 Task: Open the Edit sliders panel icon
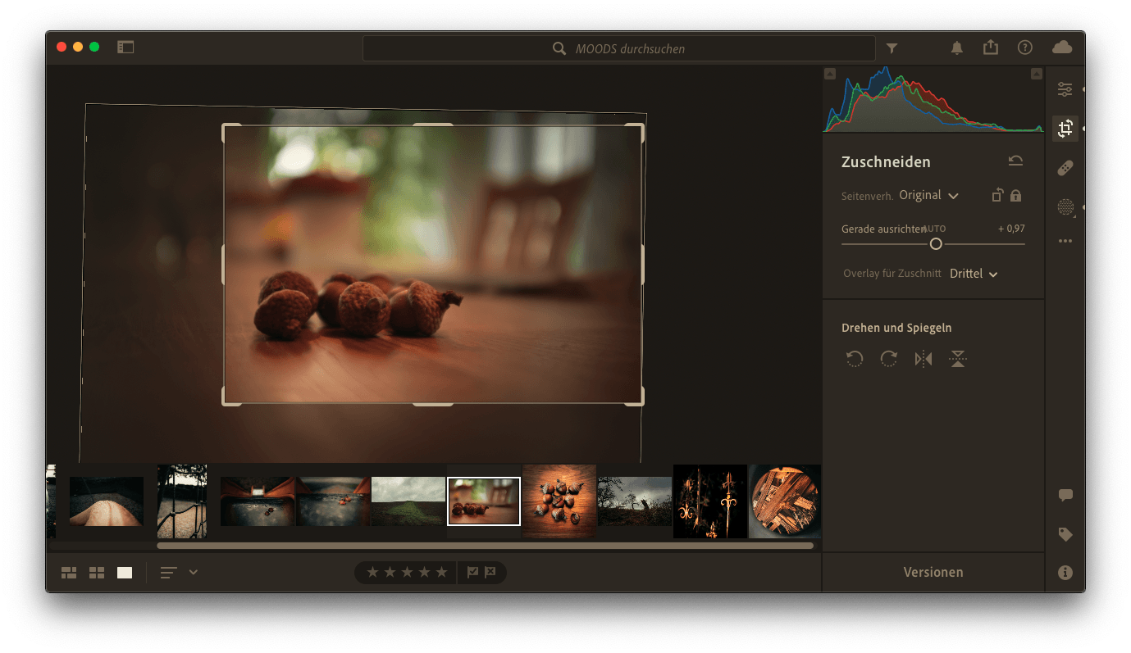point(1065,89)
